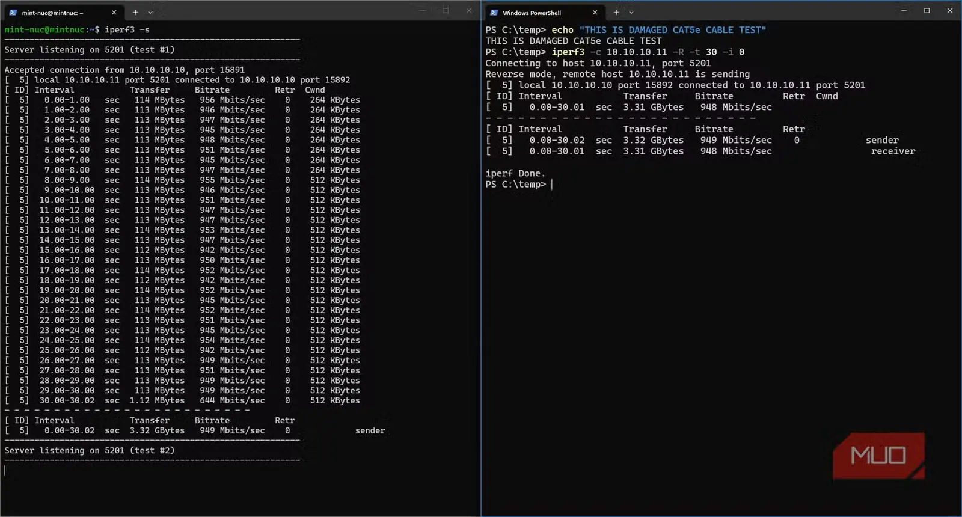Open tab dropdown in PowerShell window
The image size is (962, 517).
pos(631,12)
